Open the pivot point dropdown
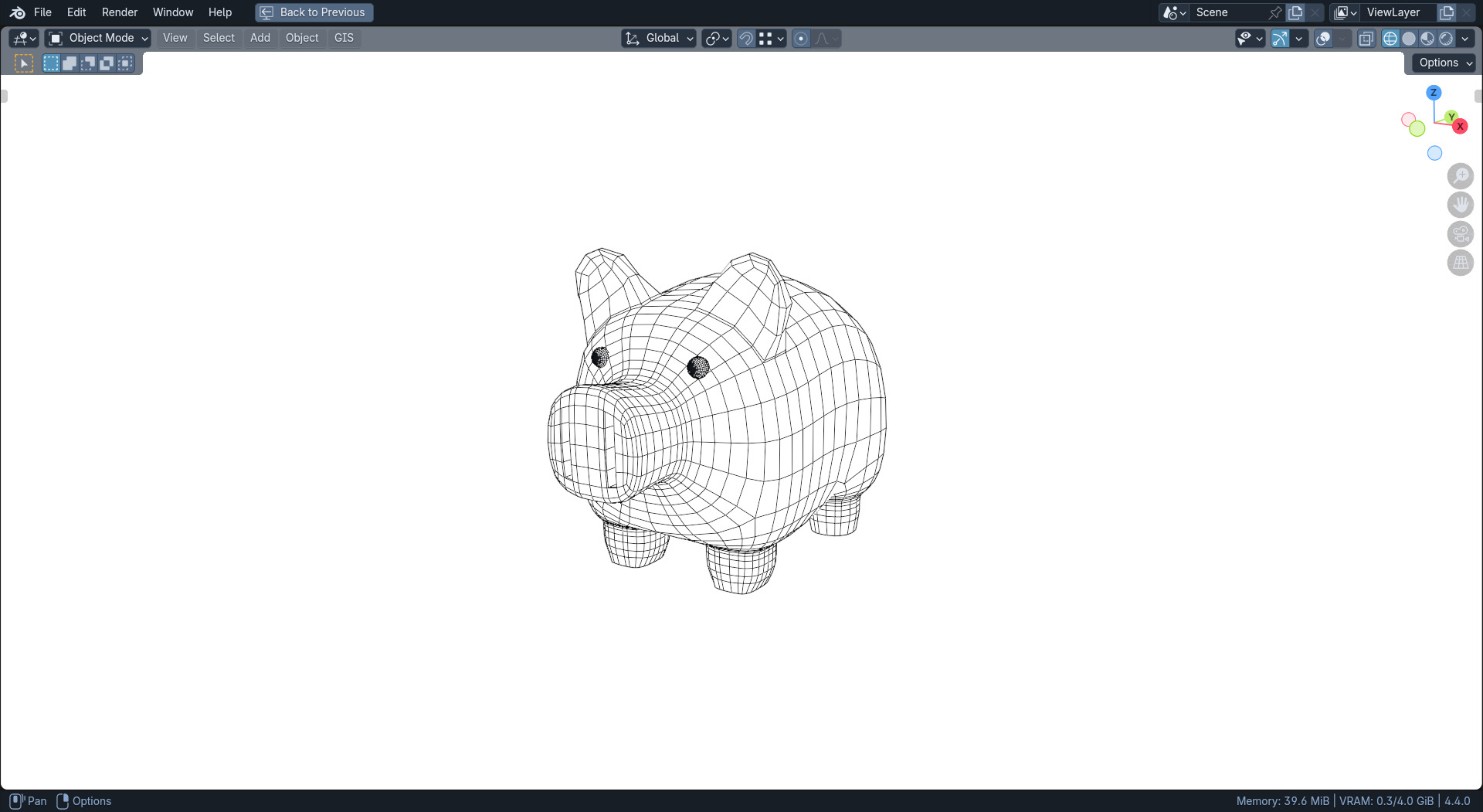 (717, 38)
